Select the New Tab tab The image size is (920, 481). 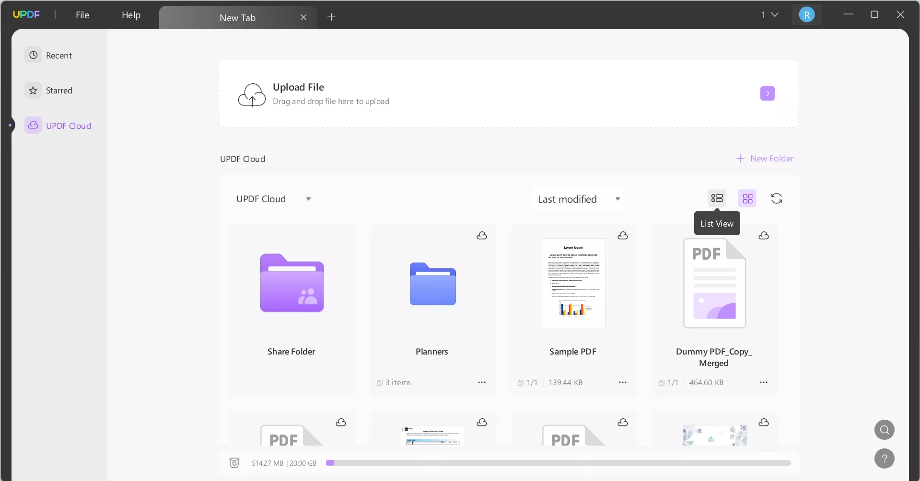coord(238,18)
